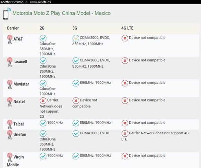Click the Movistar carrier tower icon
The image size is (201, 168).
click(10, 85)
